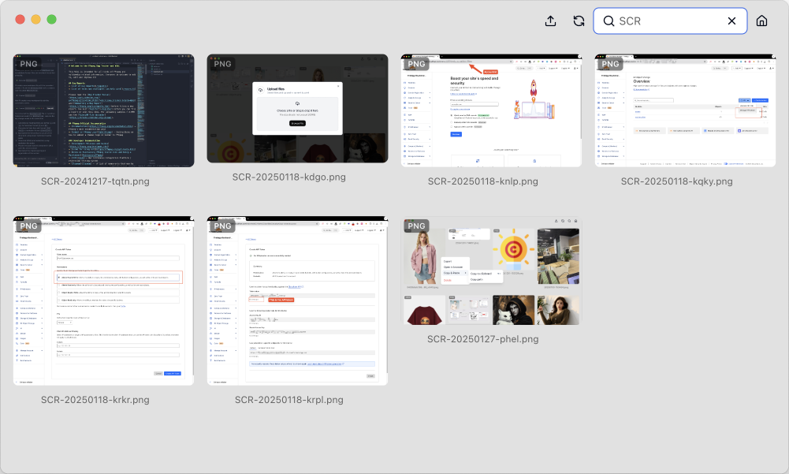Click the magnifying glass icon inside the search bar
The width and height of the screenshot is (789, 474).
click(x=608, y=21)
